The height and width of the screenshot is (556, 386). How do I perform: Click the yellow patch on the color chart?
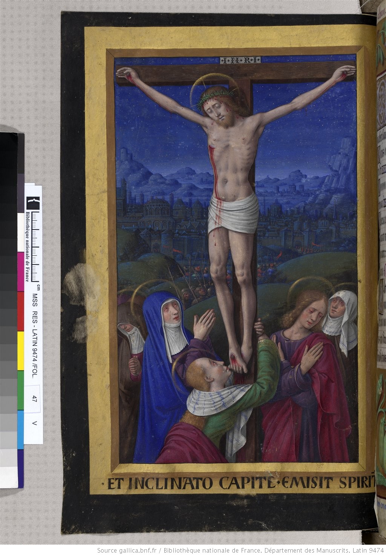pos(21,351)
